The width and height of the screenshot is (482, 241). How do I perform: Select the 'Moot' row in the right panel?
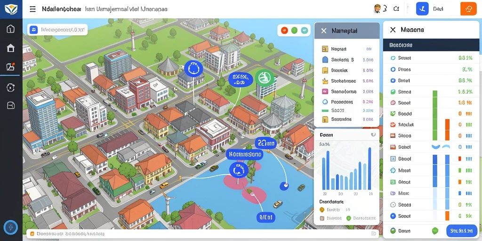pyautogui.click(x=431, y=170)
